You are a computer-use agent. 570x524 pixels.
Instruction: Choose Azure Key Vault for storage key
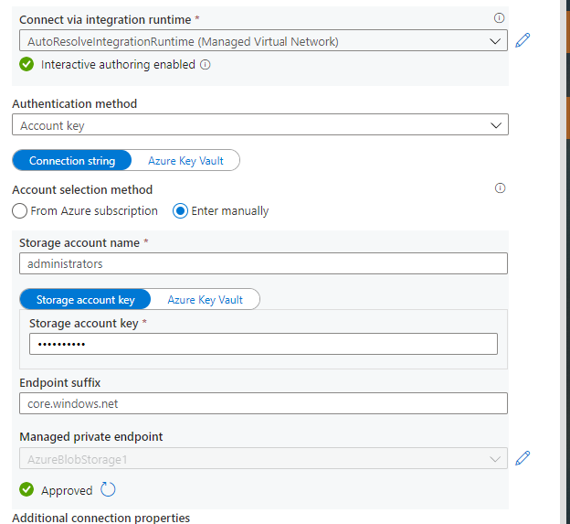pyautogui.click(x=206, y=300)
